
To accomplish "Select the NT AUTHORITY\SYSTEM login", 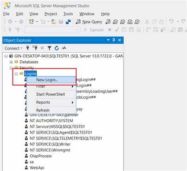I will click(x=51, y=121).
